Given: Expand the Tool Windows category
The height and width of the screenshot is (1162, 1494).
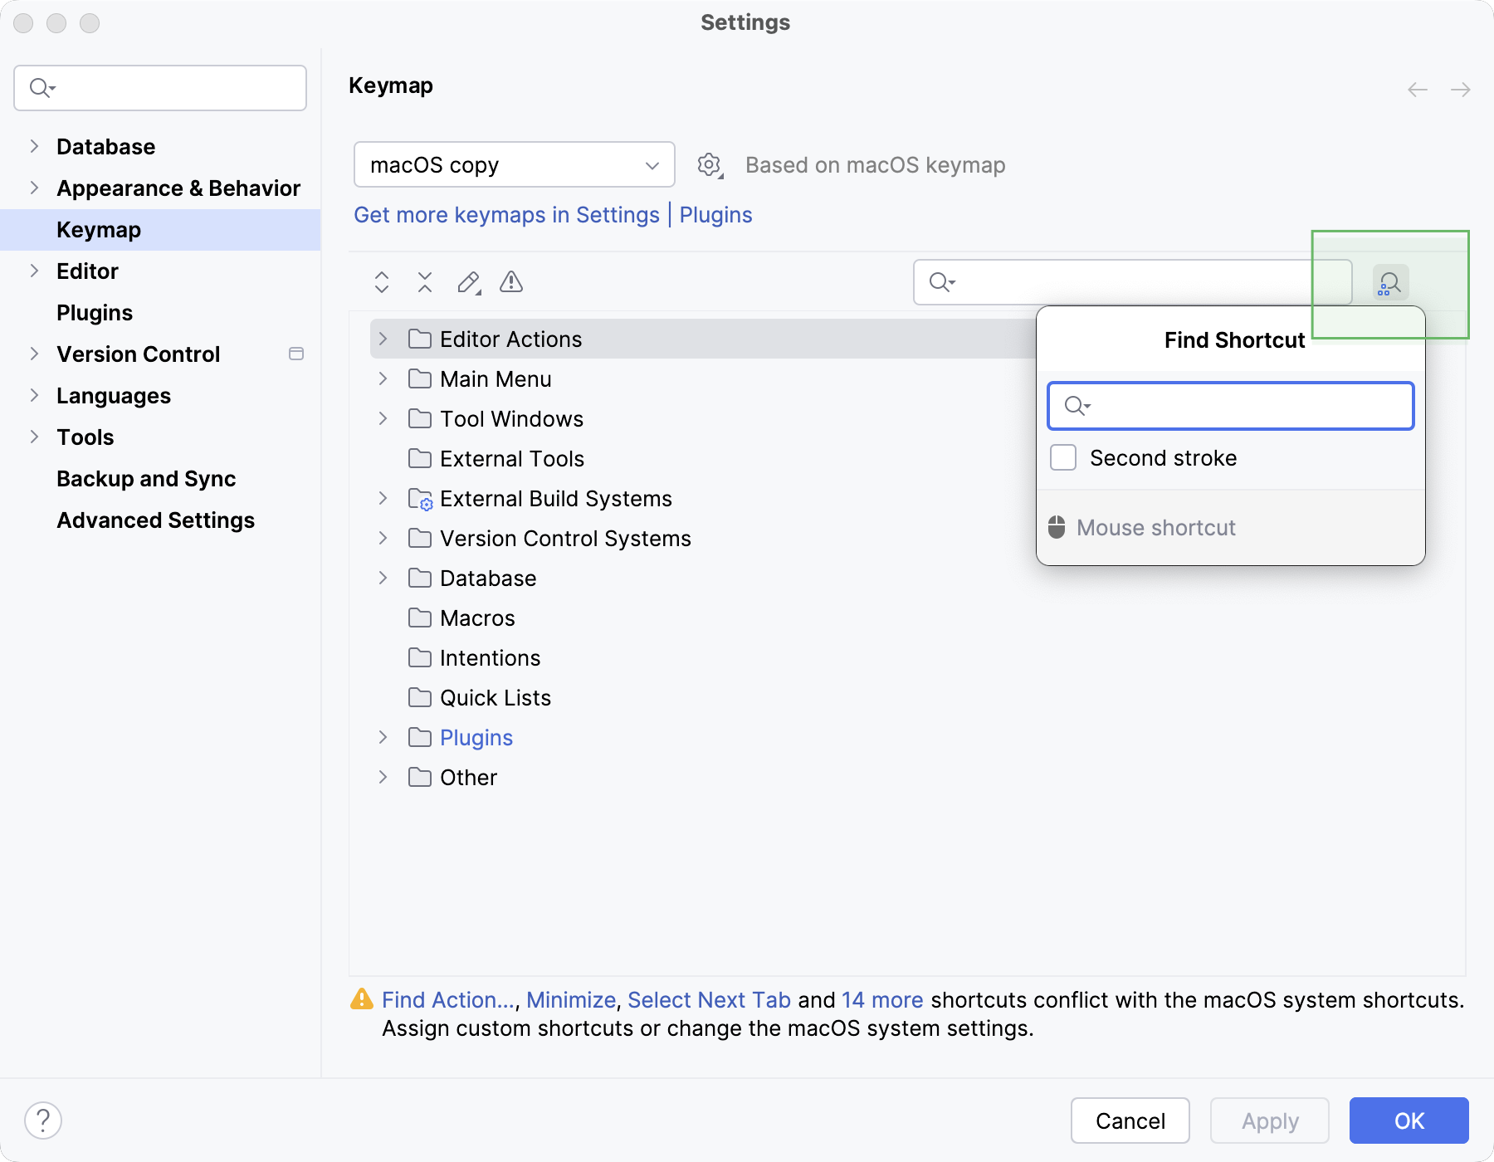Looking at the screenshot, I should (383, 418).
